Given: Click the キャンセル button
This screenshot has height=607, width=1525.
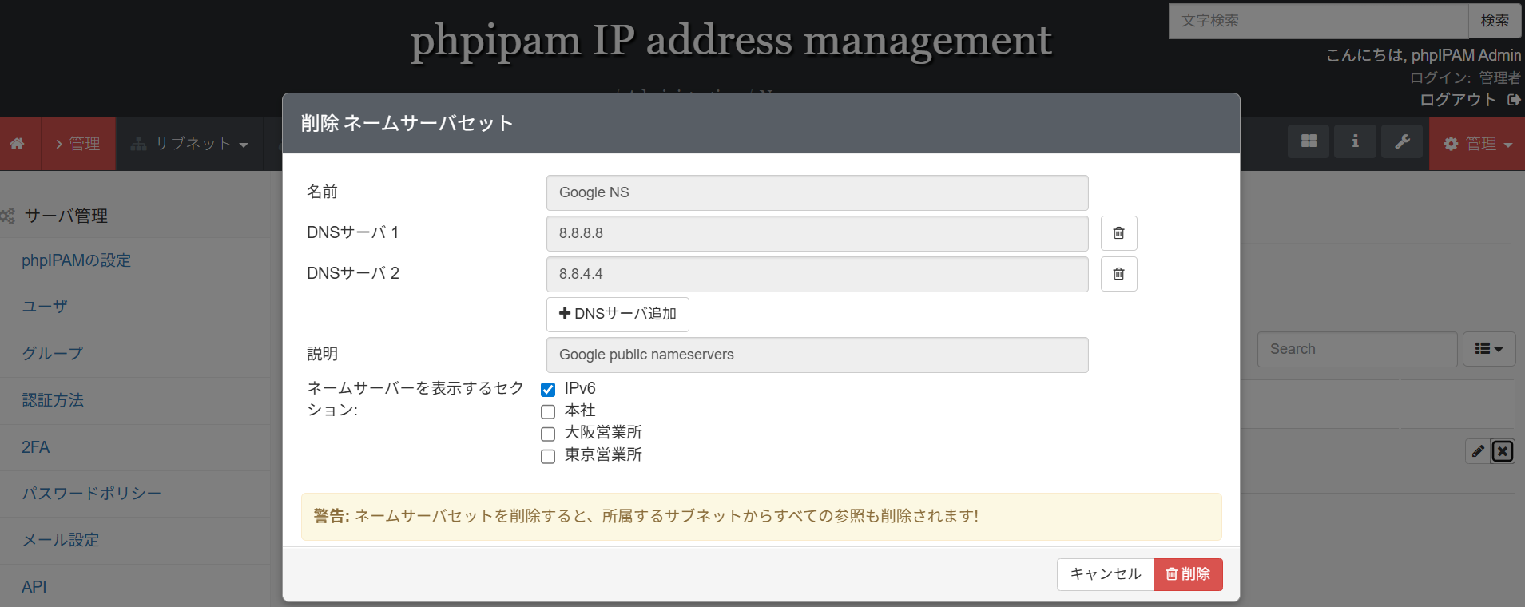Looking at the screenshot, I should click(x=1106, y=574).
